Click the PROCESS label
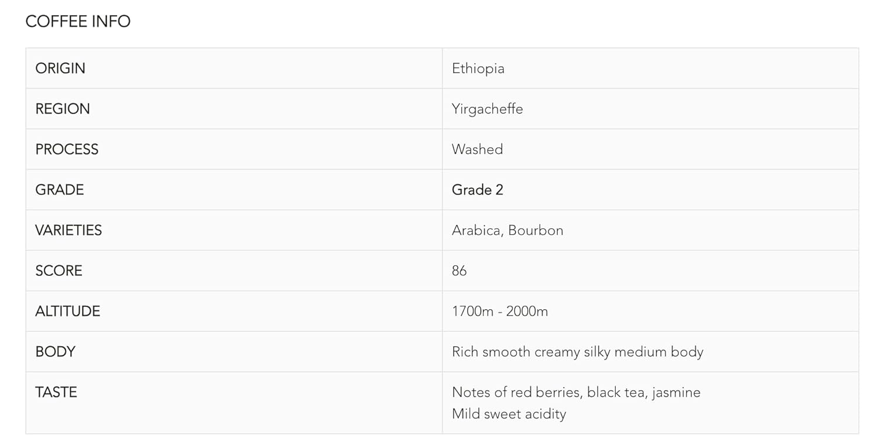Image resolution: width=878 pixels, height=448 pixels. click(x=67, y=149)
